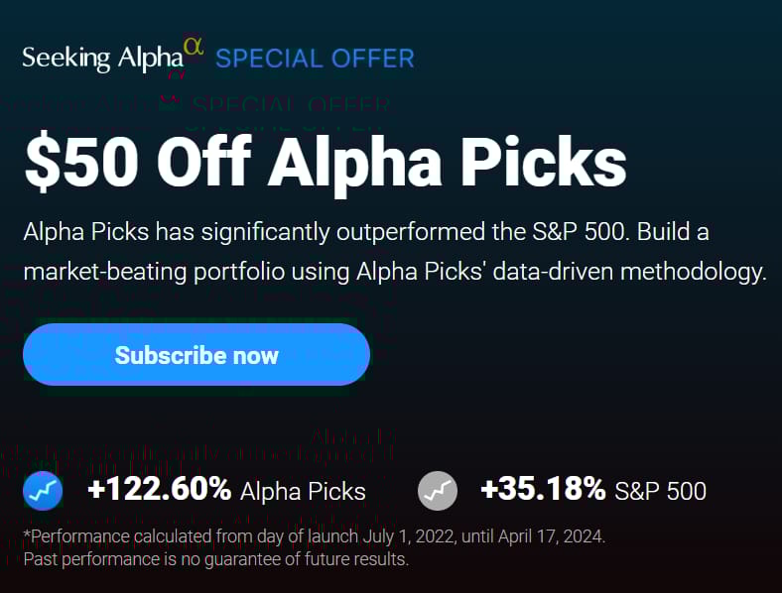Click the +122.60% performance figure
Image resolution: width=782 pixels, height=593 pixels.
[159, 489]
